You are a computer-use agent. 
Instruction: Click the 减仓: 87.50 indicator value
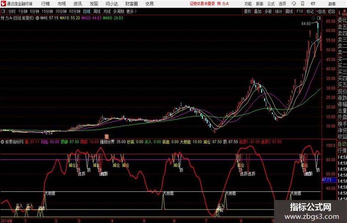[x=213, y=142]
